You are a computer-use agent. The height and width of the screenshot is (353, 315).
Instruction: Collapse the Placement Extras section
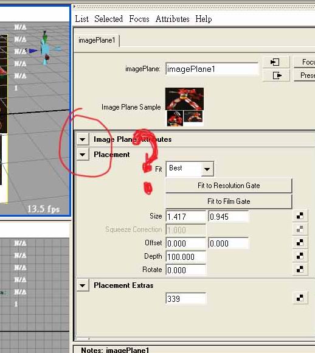click(83, 285)
